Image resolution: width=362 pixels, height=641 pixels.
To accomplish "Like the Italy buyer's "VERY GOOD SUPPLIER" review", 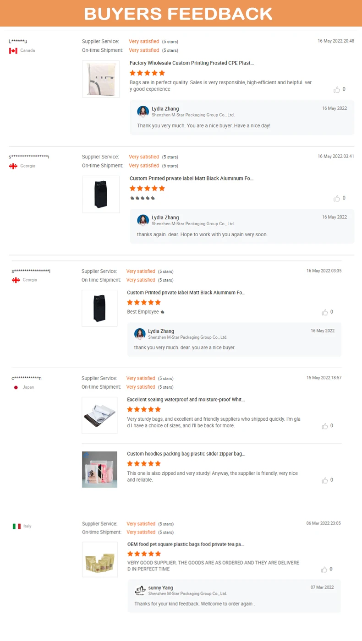I will click(x=324, y=570).
